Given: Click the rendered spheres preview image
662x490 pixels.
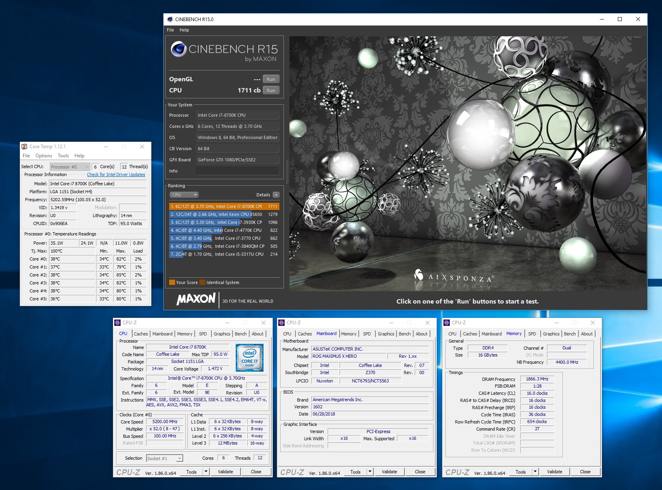Looking at the screenshot, I should pyautogui.click(x=468, y=164).
